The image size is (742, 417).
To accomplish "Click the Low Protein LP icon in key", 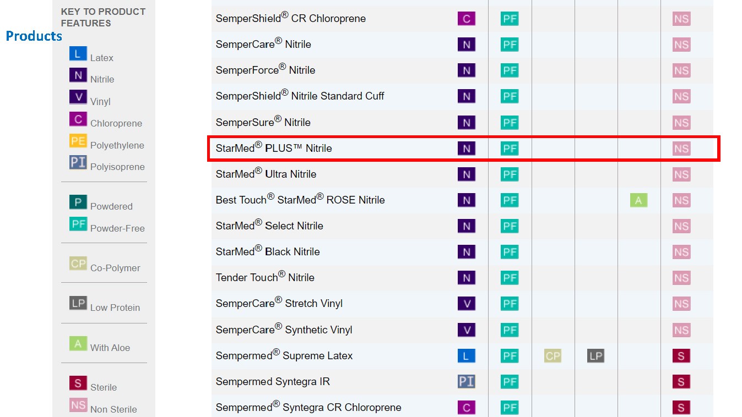I will pyautogui.click(x=78, y=303).
